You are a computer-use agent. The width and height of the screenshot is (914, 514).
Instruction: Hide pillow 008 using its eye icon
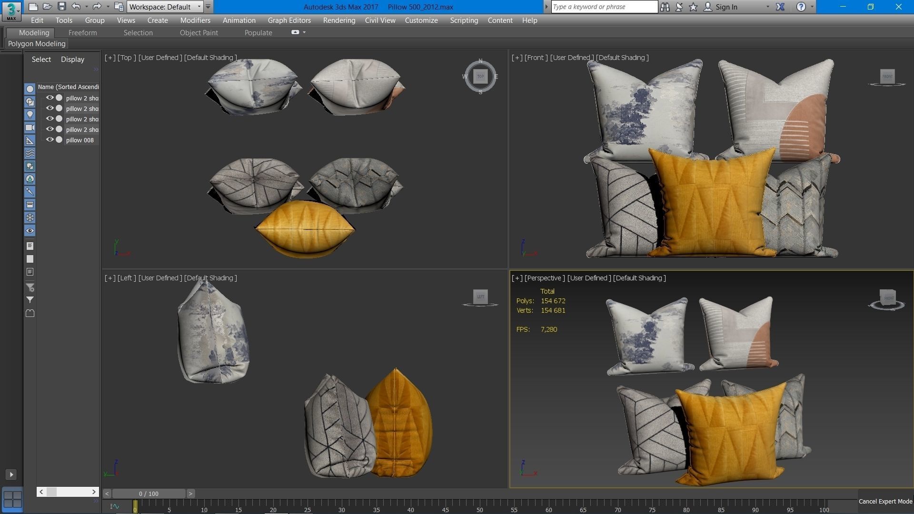pyautogui.click(x=50, y=140)
